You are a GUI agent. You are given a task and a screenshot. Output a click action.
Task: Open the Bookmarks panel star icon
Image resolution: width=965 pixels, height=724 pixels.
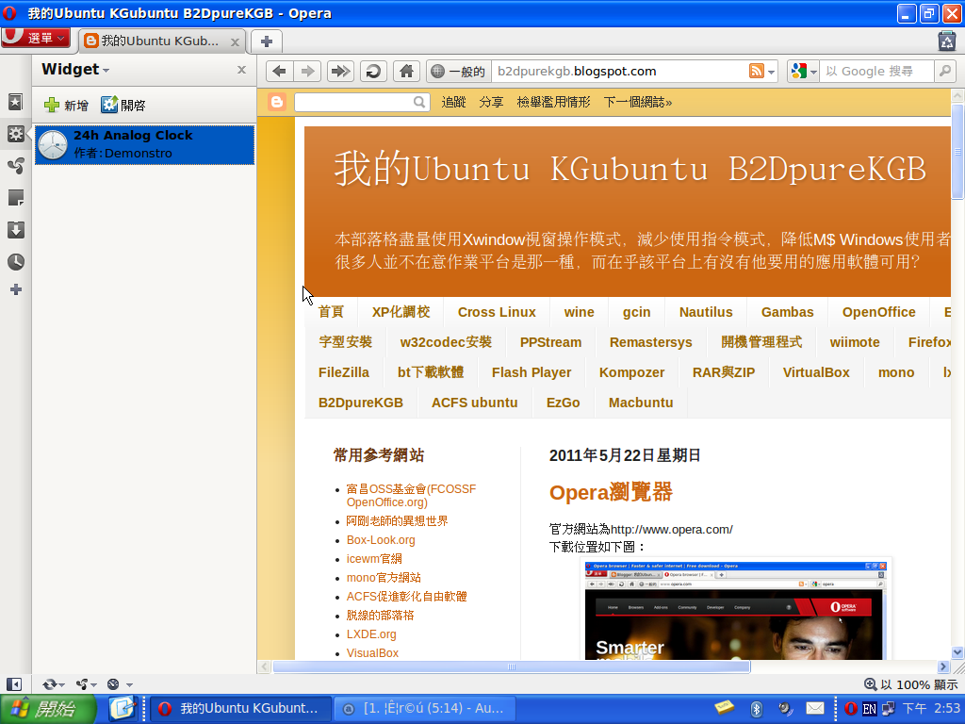15,102
